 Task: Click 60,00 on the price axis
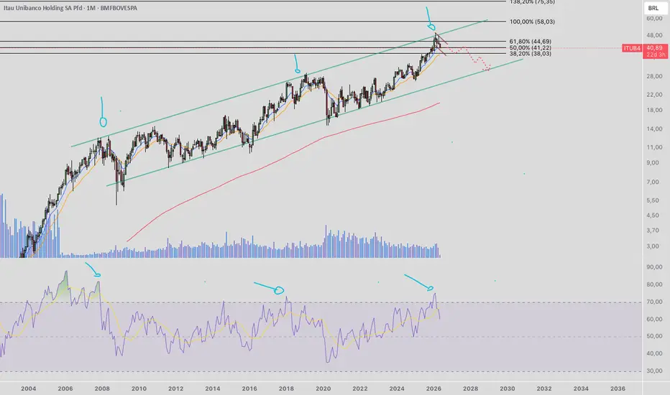(654, 19)
